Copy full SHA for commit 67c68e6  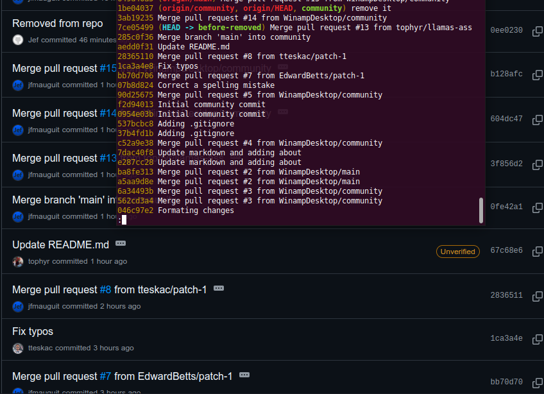point(538,251)
